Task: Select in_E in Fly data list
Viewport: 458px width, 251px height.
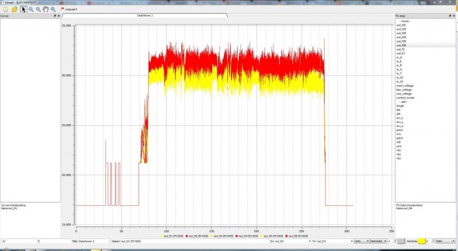Action: point(399,62)
